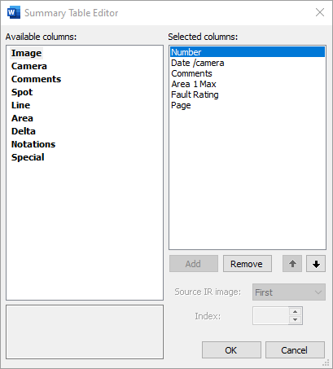333x369 pixels.
Task: Select Special in Available columns
Action: [x=28, y=157]
